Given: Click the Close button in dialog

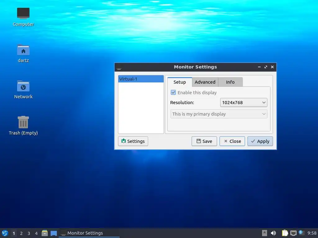Looking at the screenshot, I should pos(232,141).
